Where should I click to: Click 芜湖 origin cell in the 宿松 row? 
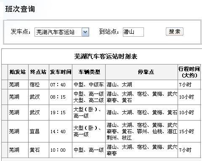click(x=18, y=85)
